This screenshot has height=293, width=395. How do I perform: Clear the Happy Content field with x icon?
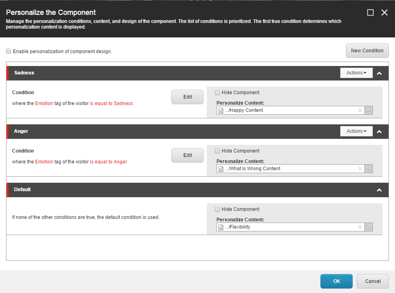click(360, 110)
